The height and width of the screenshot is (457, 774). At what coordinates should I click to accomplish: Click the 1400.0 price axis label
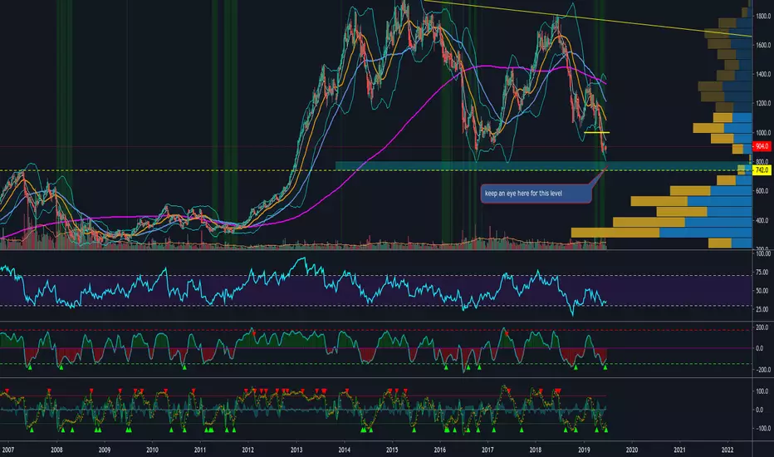click(763, 74)
